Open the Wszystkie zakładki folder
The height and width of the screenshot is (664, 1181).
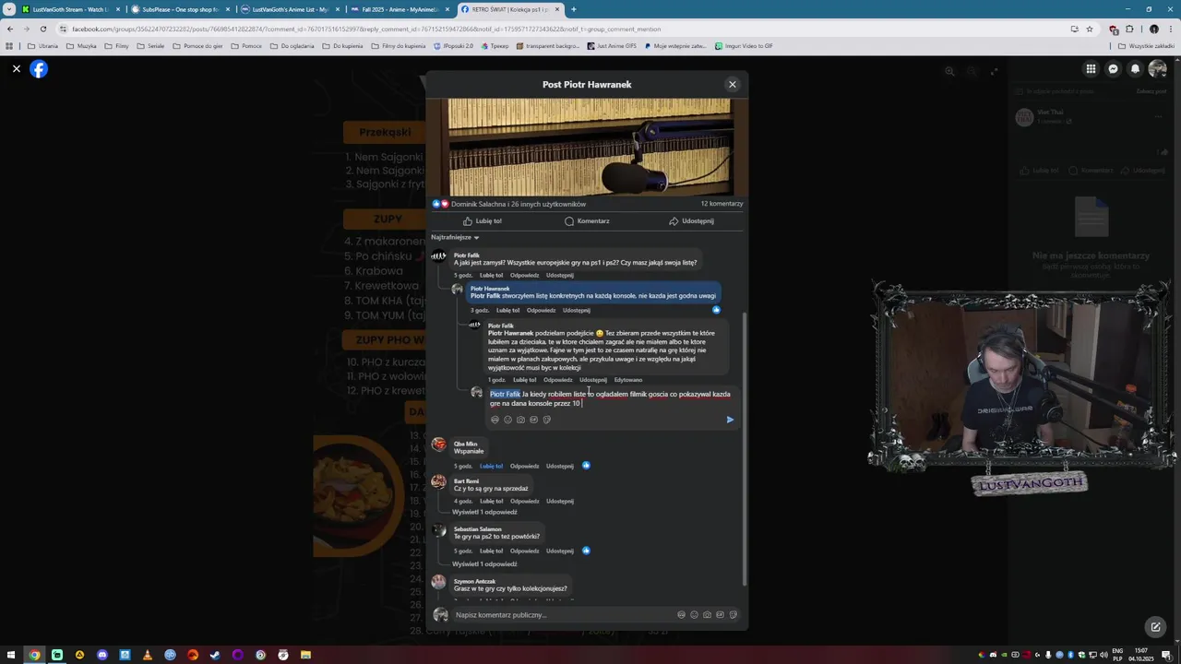(x=1146, y=46)
